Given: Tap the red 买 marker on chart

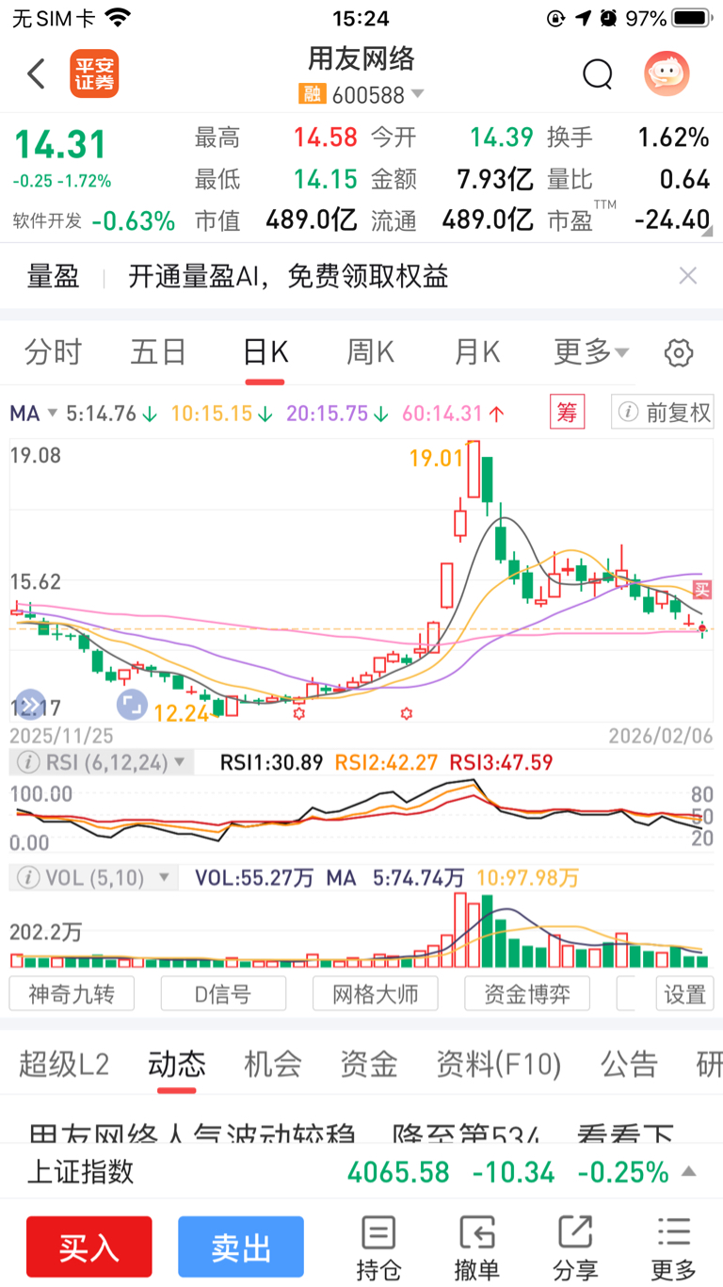Looking at the screenshot, I should [x=702, y=590].
